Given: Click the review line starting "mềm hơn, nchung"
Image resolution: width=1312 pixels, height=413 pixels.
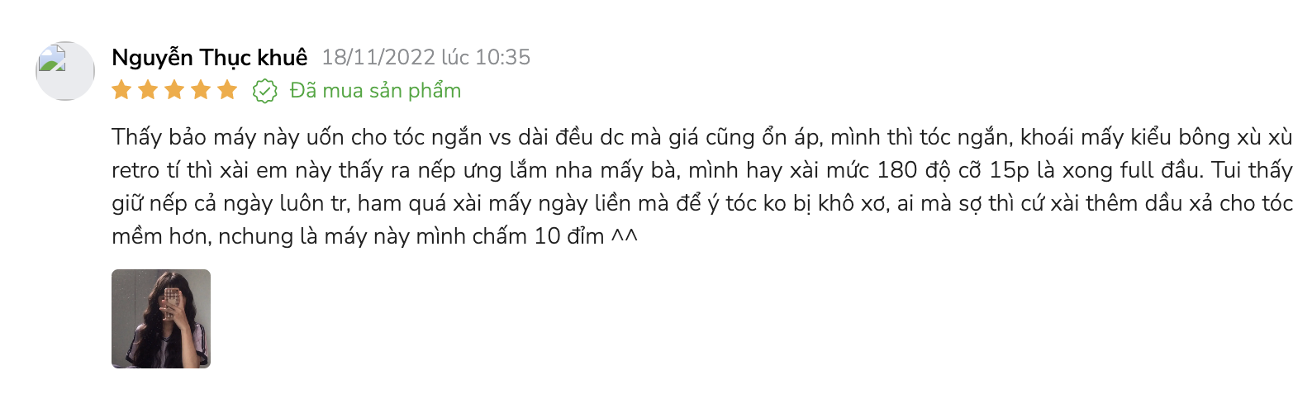Looking at the screenshot, I should [x=375, y=236].
